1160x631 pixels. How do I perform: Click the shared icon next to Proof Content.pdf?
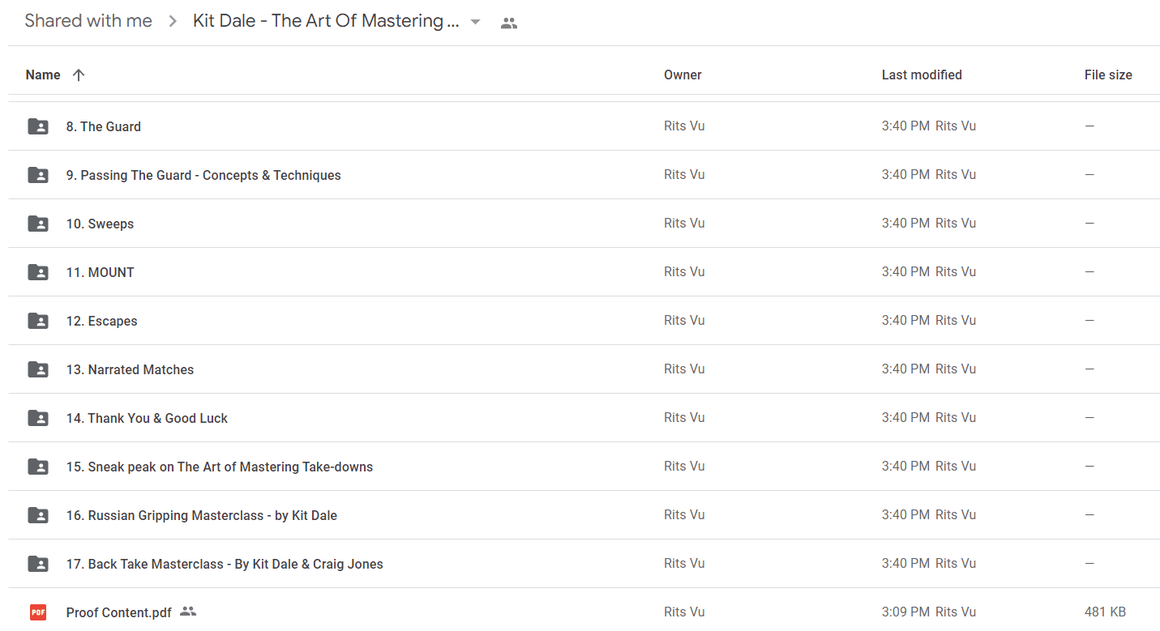(x=188, y=612)
